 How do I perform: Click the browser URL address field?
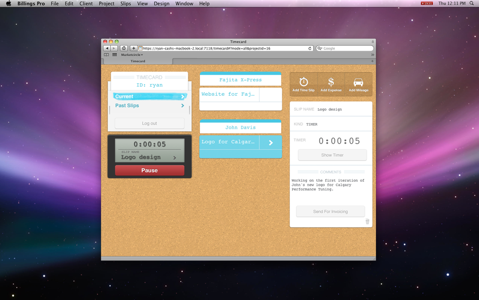[224, 48]
